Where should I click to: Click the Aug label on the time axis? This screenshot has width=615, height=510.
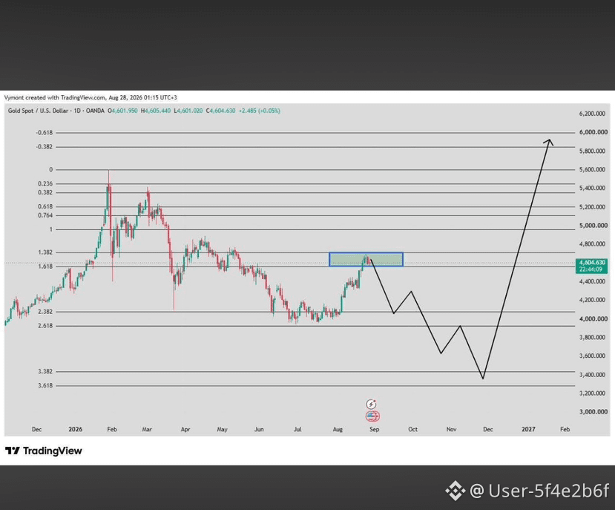[338, 430]
